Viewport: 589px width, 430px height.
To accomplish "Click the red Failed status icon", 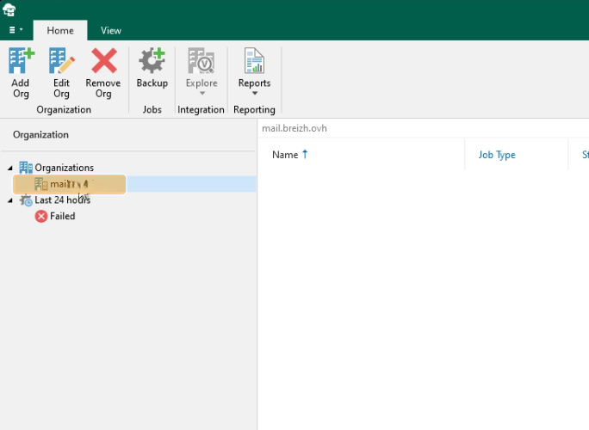I will tap(41, 217).
